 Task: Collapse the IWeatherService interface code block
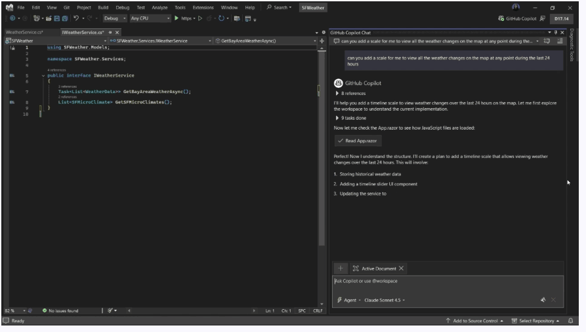pyautogui.click(x=43, y=75)
